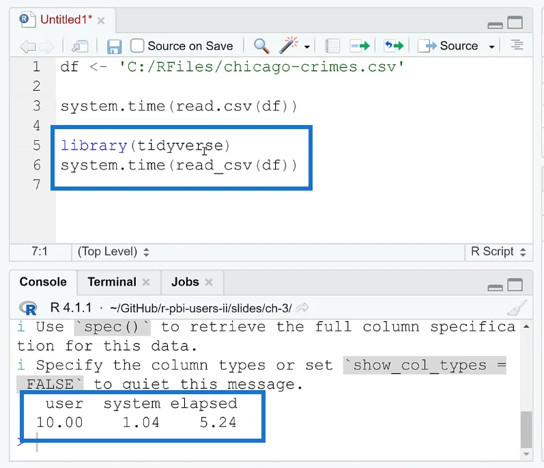The width and height of the screenshot is (544, 468).
Task: Re-run the previous code region icon
Action: point(394,46)
